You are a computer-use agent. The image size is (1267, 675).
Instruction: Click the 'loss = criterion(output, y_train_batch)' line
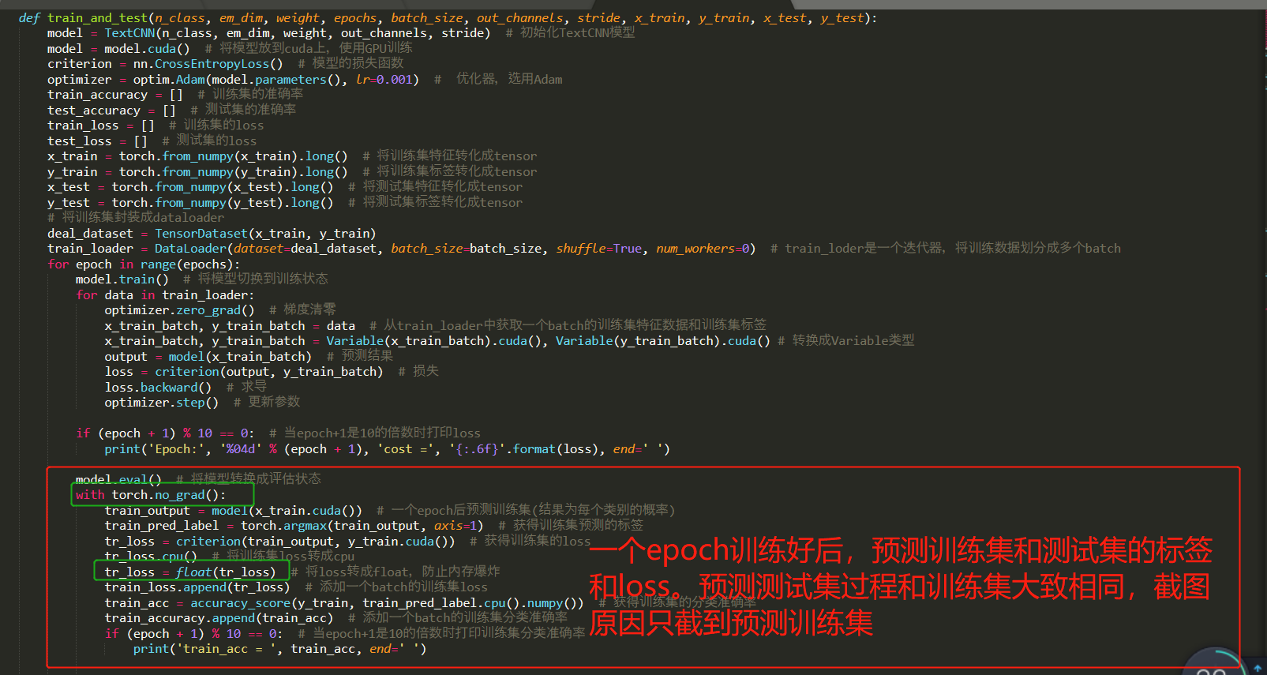pos(271,372)
